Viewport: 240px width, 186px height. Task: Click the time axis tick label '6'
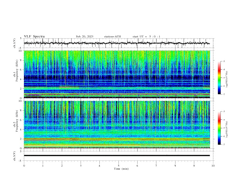pos(137,166)
